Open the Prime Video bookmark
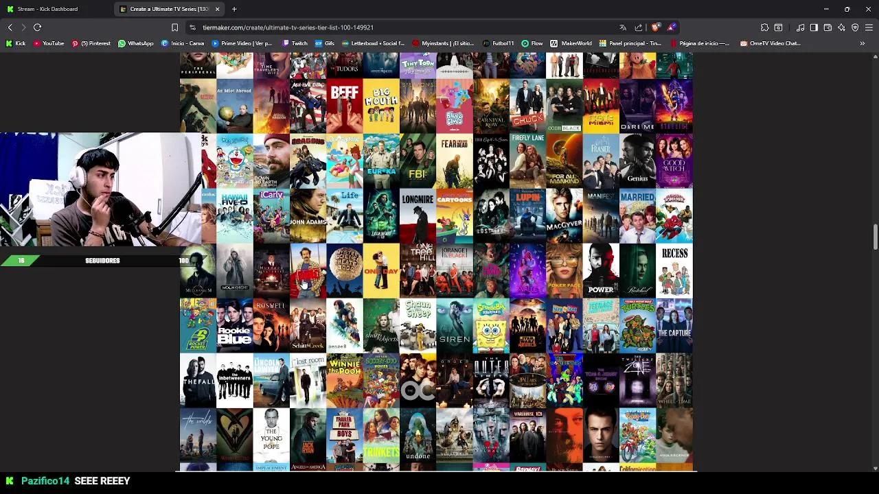The height and width of the screenshot is (494, 879). point(242,43)
